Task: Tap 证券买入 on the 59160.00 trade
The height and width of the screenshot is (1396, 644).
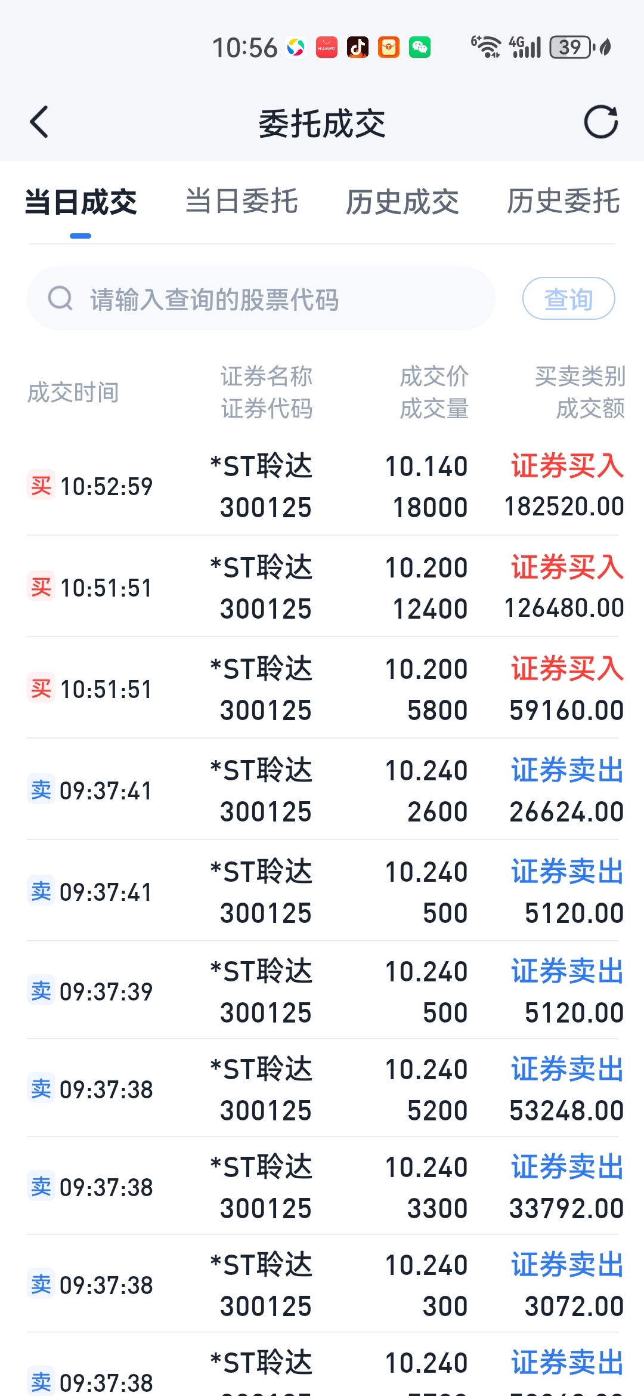Action: [567, 669]
